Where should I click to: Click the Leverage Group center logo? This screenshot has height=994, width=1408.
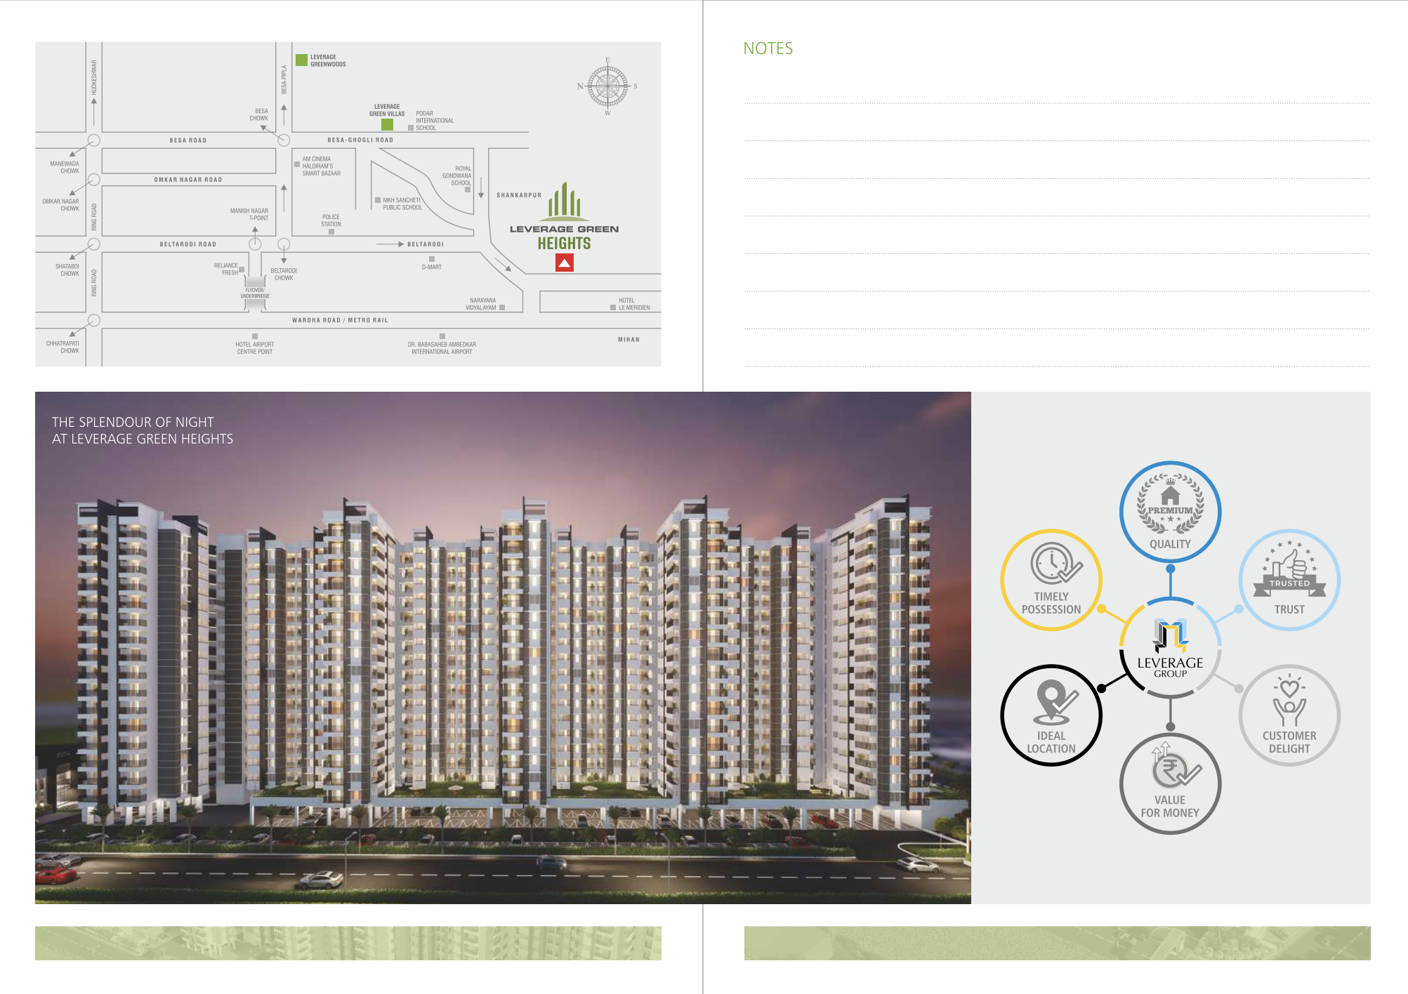[1170, 649]
